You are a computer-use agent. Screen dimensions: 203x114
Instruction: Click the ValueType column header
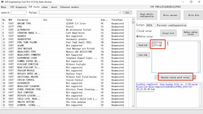tap(119, 20)
